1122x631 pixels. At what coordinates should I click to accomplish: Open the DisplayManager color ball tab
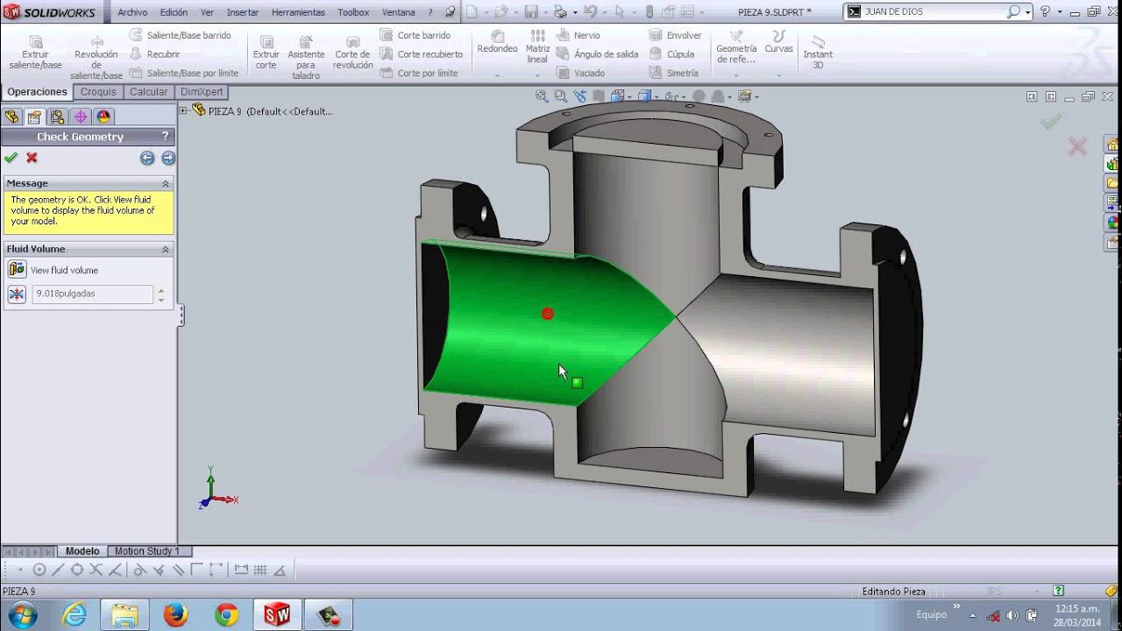pyautogui.click(x=103, y=117)
